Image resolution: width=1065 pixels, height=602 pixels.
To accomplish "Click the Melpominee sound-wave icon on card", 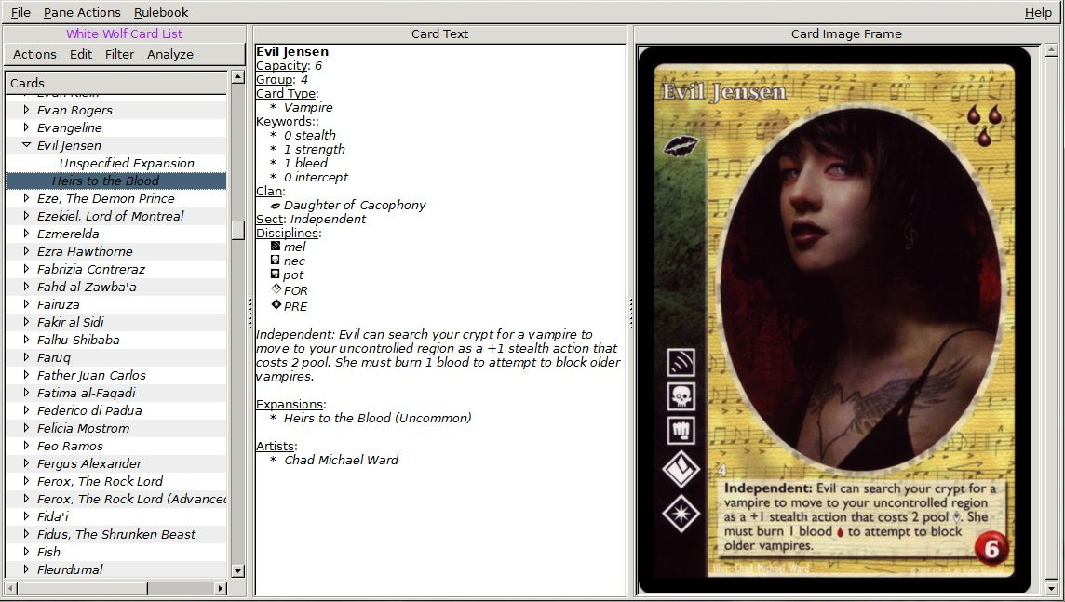I will (681, 362).
